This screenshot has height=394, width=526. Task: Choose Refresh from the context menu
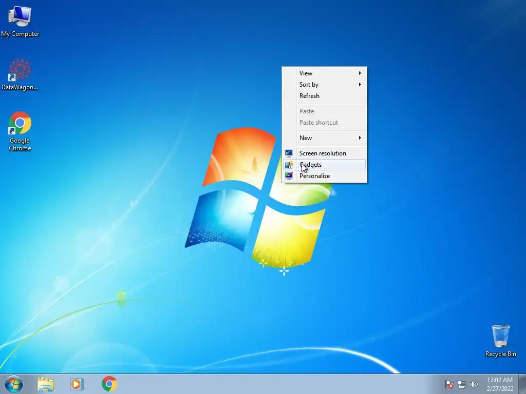324,96
